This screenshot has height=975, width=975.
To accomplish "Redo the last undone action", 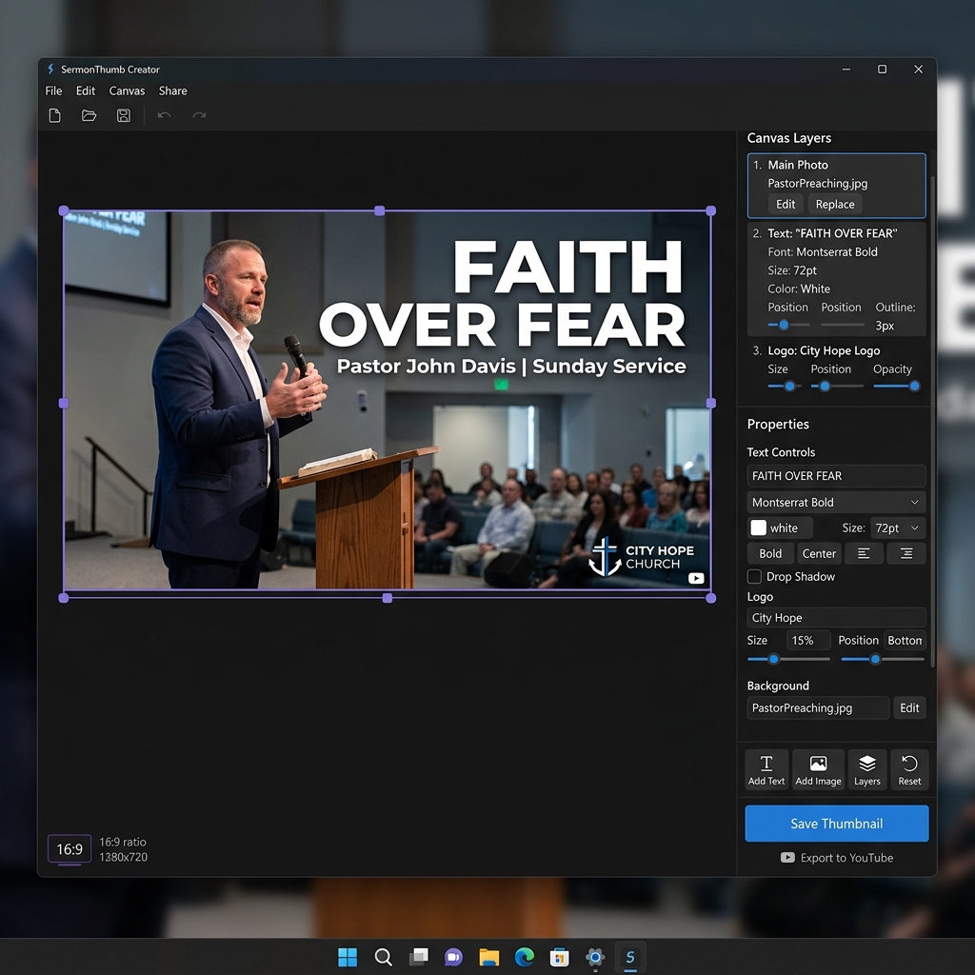I will tap(199, 115).
